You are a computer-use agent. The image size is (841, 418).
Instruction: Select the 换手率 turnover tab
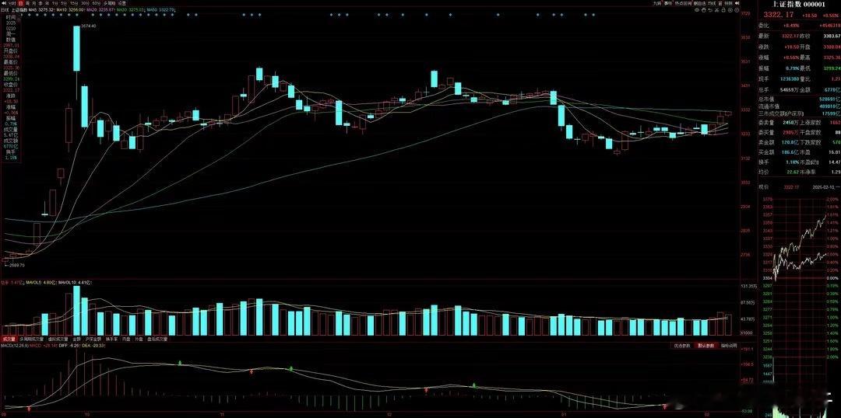pos(111,340)
